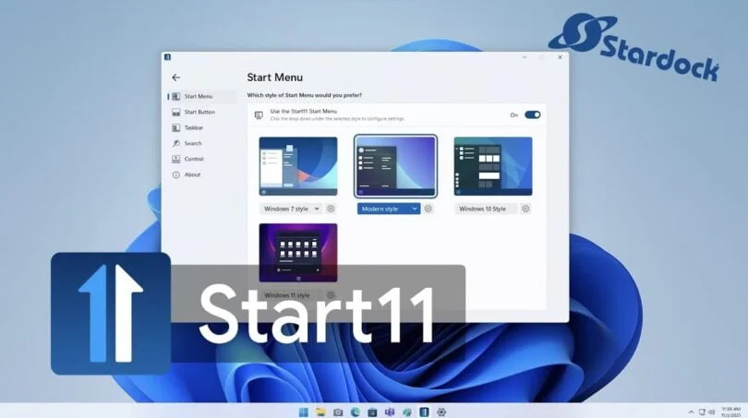748x418 pixels.
Task: Click the Windows 10 Style label button
Action: tap(486, 209)
